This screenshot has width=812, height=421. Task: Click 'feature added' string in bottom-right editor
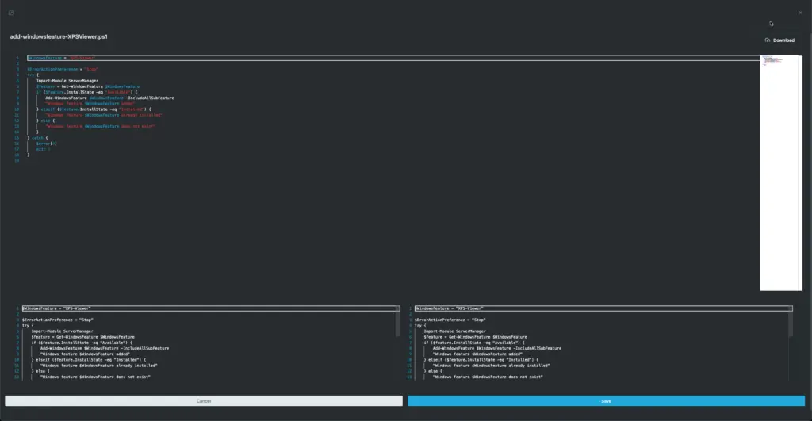point(477,354)
